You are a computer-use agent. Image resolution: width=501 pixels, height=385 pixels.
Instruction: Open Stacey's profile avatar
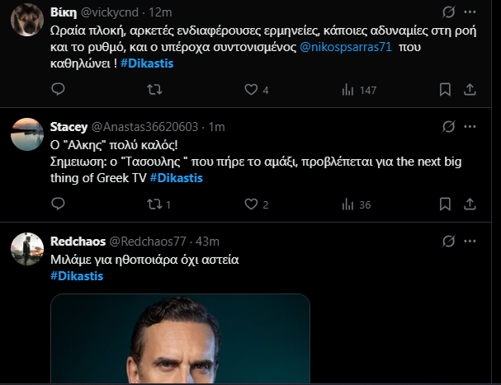tap(30, 132)
